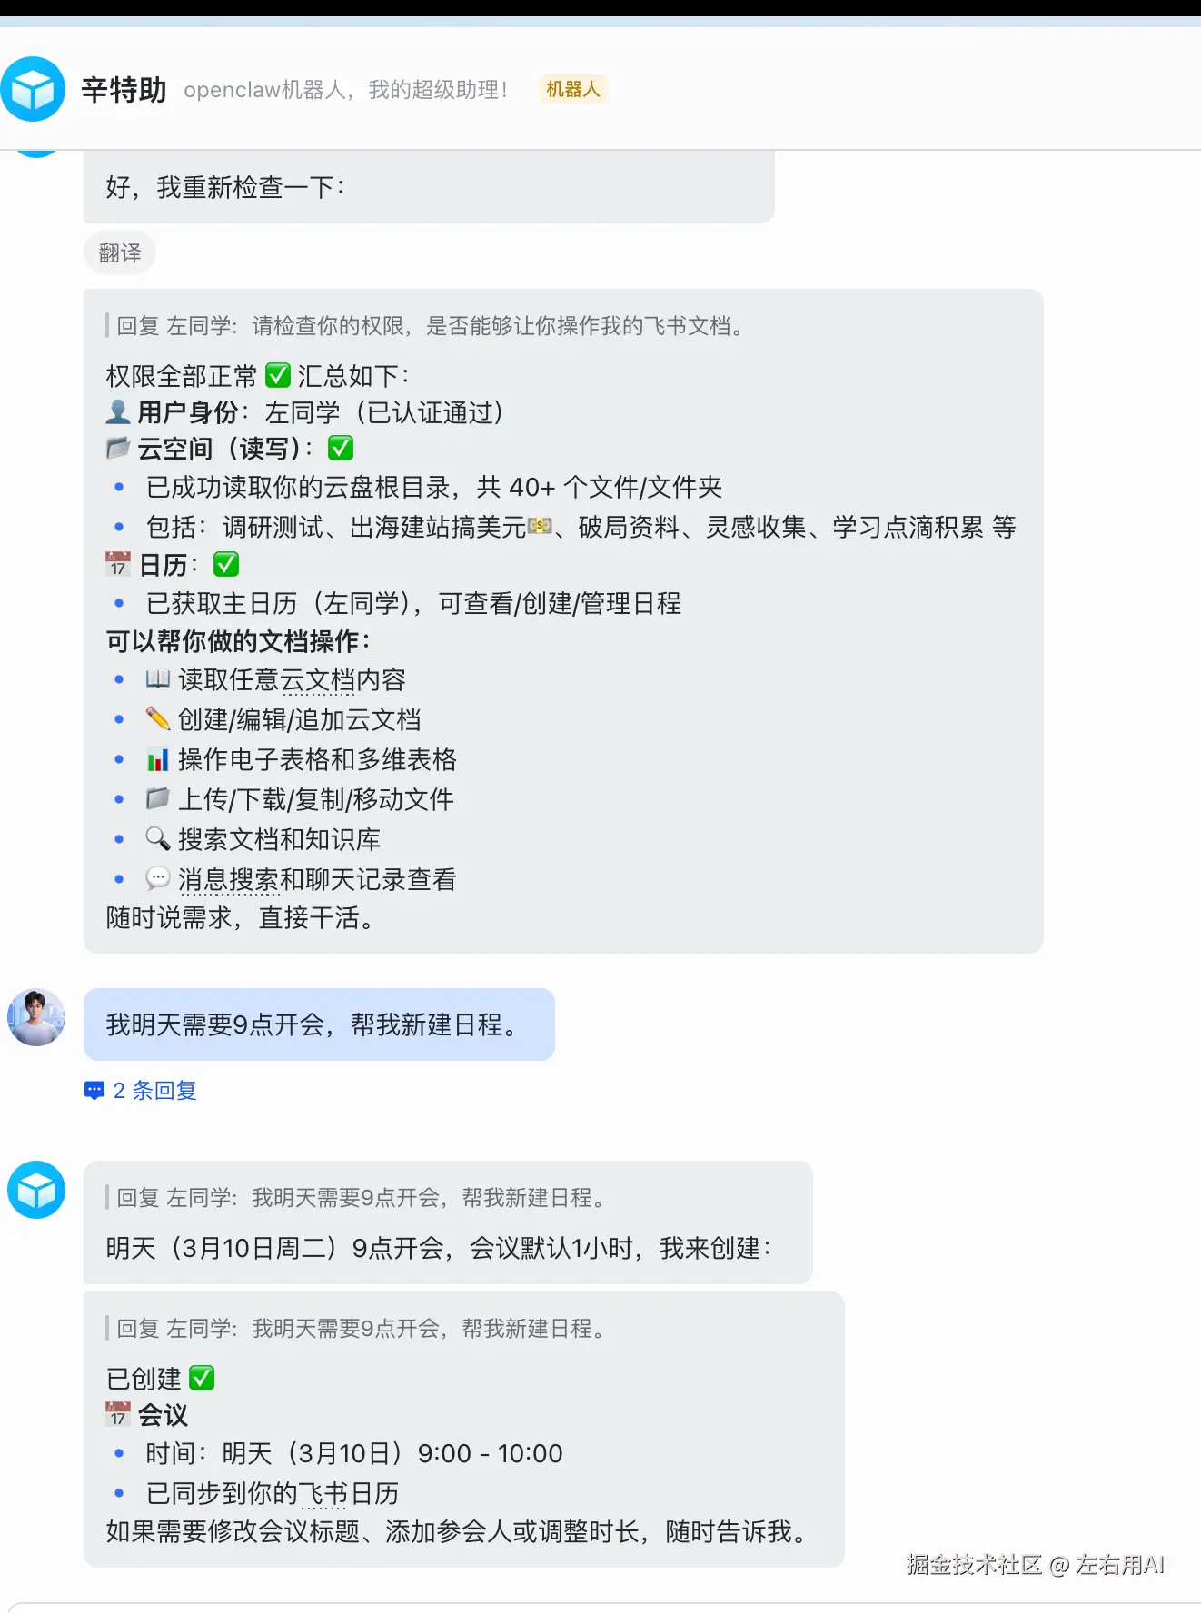1201x1613 pixels.
Task: Click the magnifier icon by 搜索文档和知识库
Action: pyautogui.click(x=158, y=838)
